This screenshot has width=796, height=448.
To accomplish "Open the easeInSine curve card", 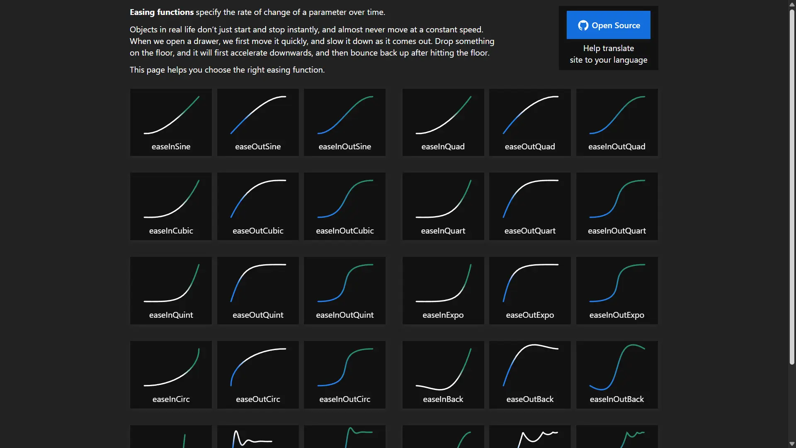I will [171, 122].
